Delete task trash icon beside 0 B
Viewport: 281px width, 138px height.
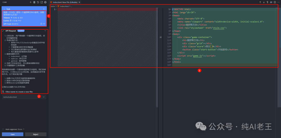tap(41, 24)
